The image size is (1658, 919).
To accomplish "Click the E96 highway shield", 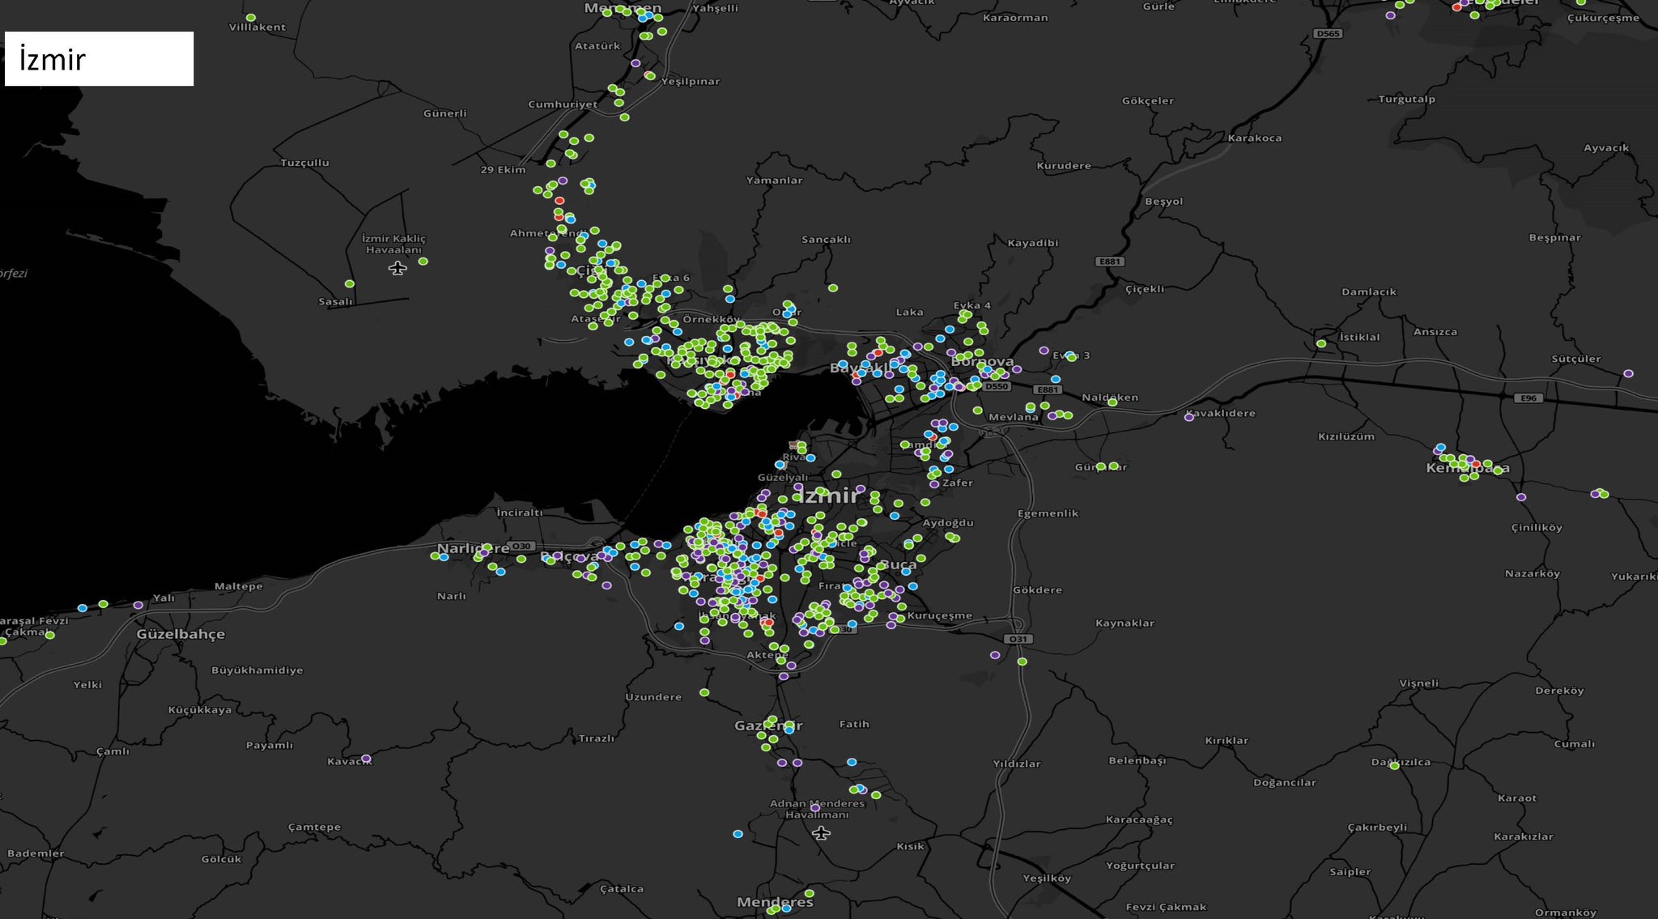I will [1528, 398].
